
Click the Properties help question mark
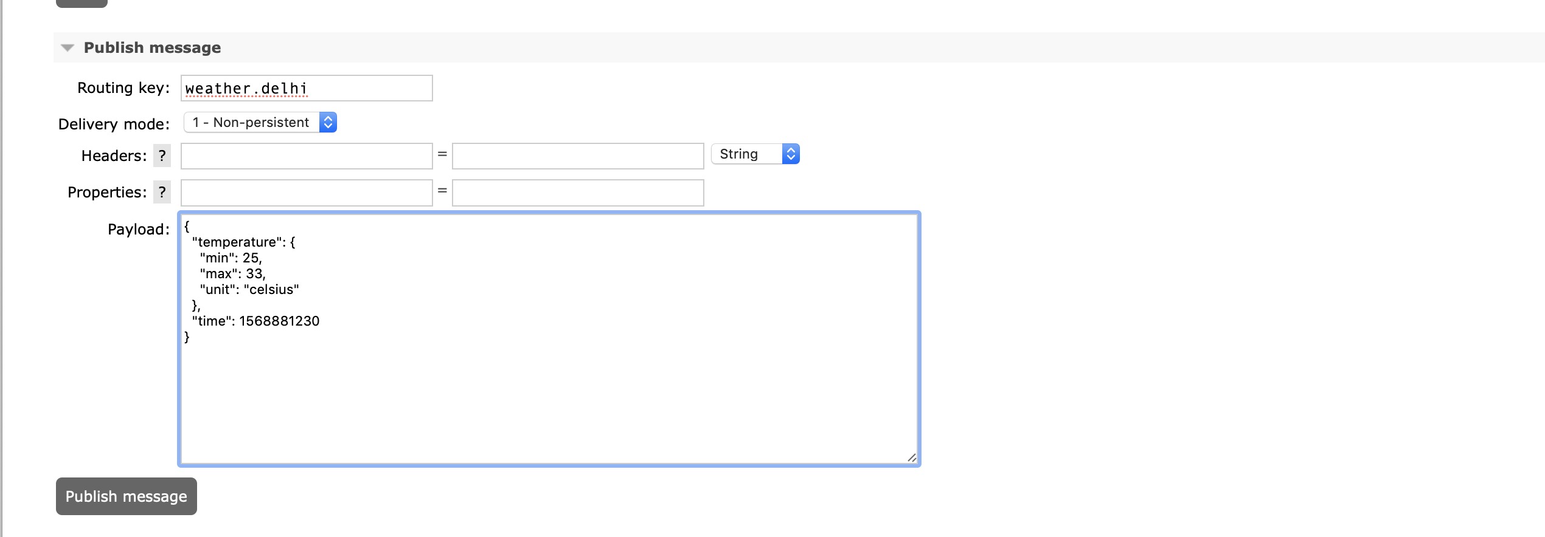click(162, 192)
